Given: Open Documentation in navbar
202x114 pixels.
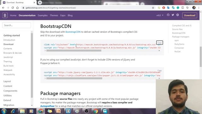Looking at the screenshot, I should (27, 16).
